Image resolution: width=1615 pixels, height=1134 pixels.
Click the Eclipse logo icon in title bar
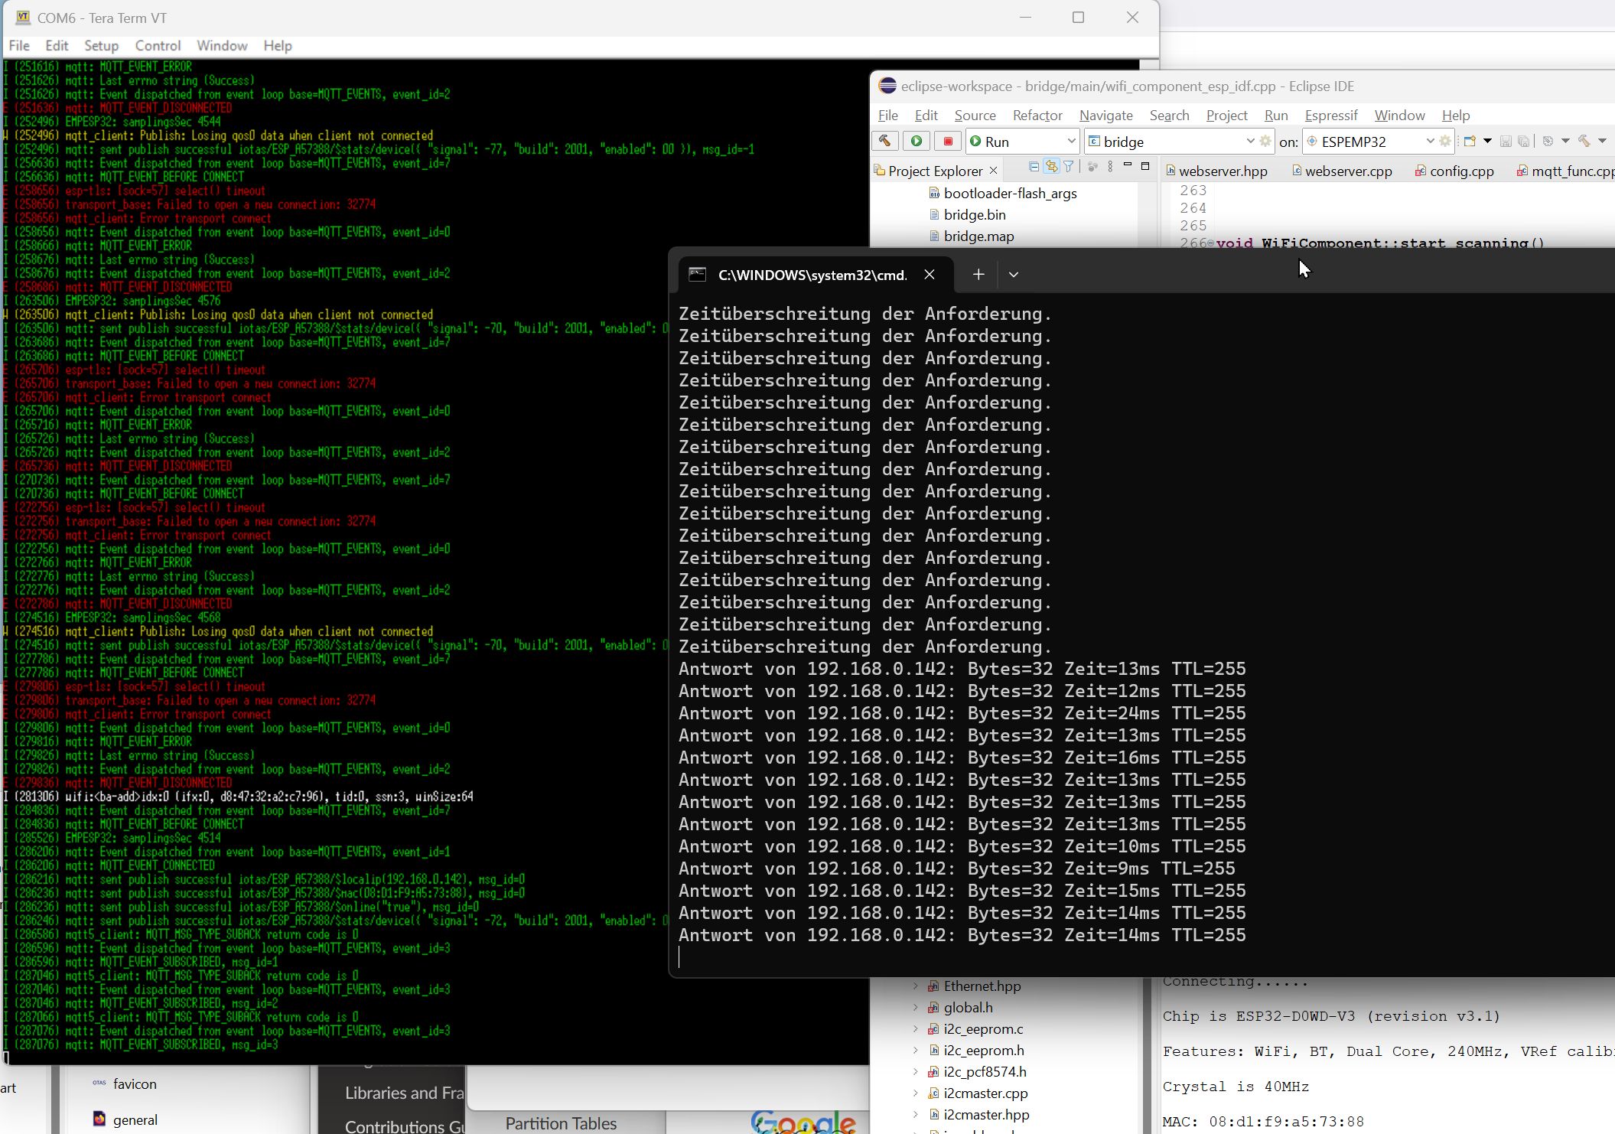click(887, 86)
